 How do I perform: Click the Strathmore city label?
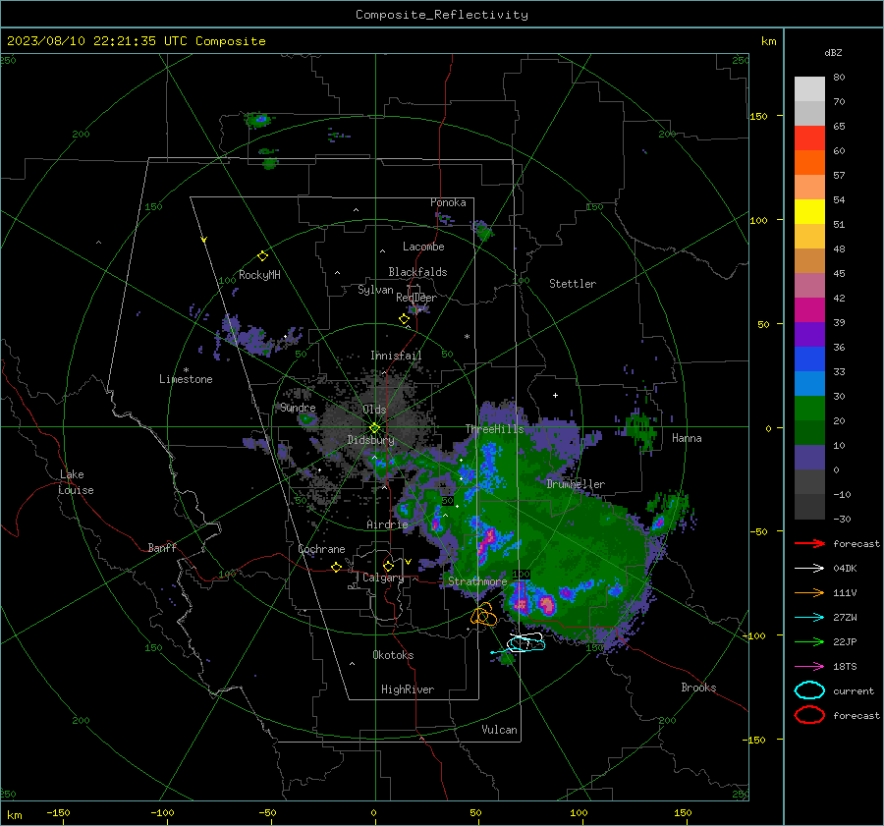point(477,581)
